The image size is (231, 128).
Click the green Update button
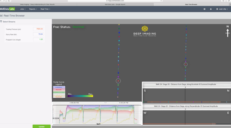pos(42,126)
